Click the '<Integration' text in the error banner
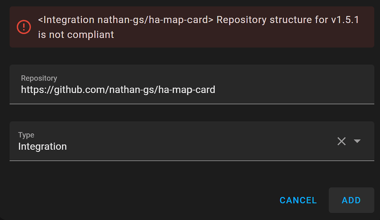380x220 pixels. pyautogui.click(x=66, y=19)
